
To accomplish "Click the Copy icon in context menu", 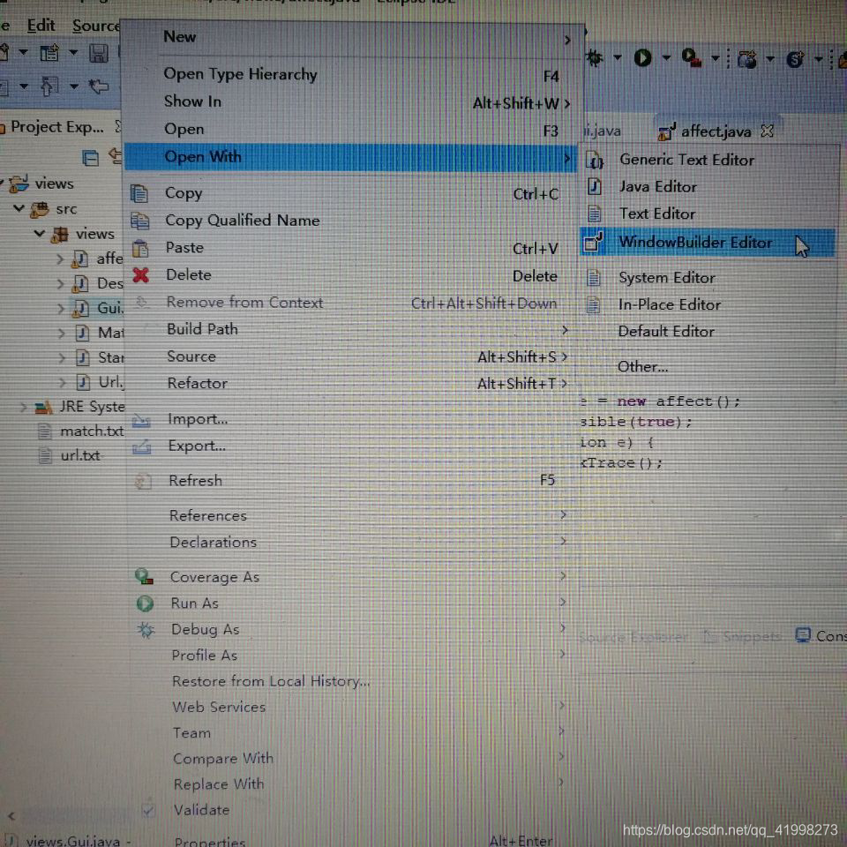I will click(140, 193).
